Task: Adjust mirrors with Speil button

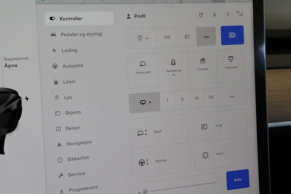Action: point(160,132)
